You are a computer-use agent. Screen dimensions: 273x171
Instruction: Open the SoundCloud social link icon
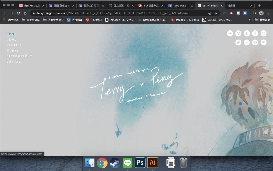[230, 33]
